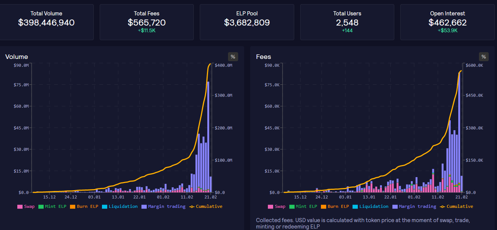Toggle Liquidation in Fees legend

click(x=371, y=206)
